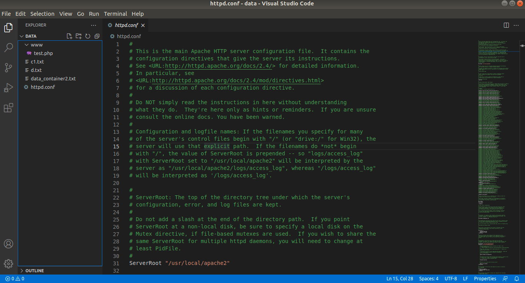Change end of line sequence LF
The height and width of the screenshot is (283, 525).
tap(465, 279)
